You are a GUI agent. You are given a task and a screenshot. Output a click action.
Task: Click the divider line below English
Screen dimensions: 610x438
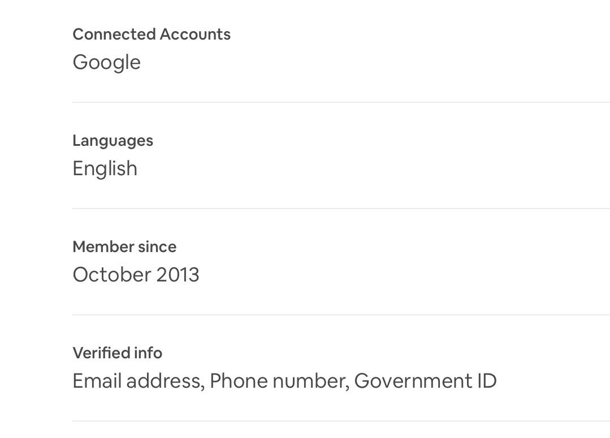tap(341, 209)
